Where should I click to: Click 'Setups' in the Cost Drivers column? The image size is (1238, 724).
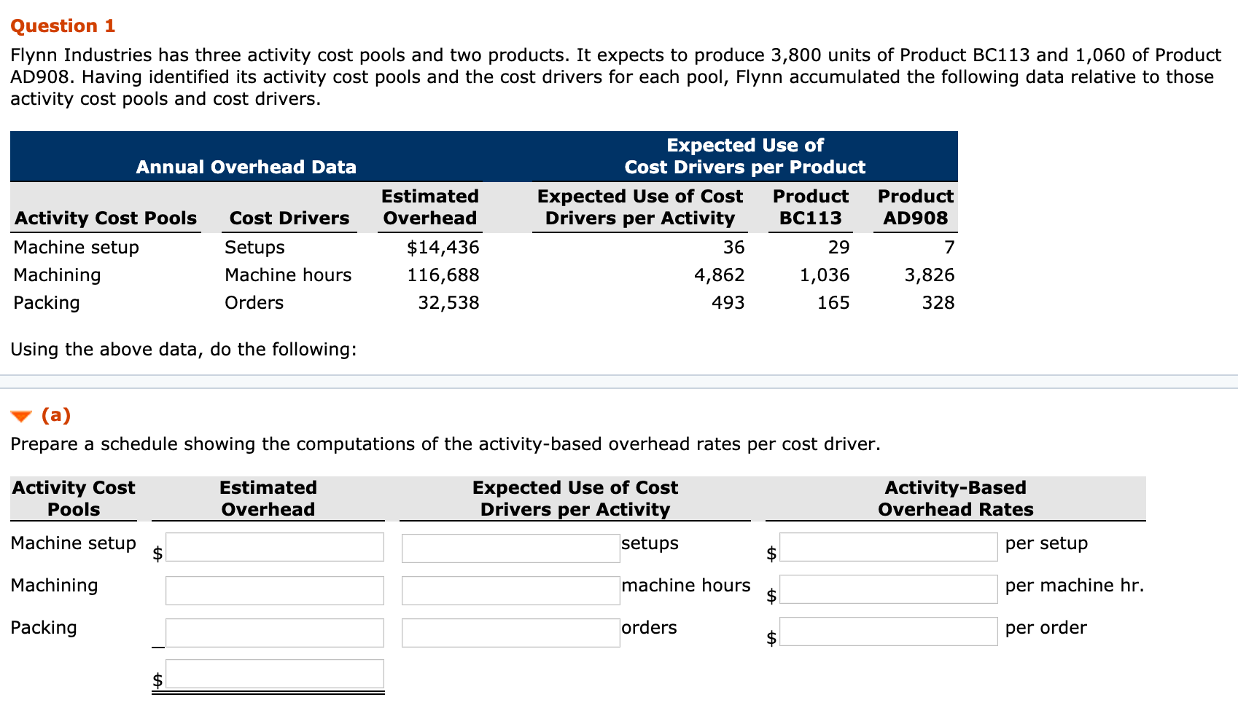[254, 248]
